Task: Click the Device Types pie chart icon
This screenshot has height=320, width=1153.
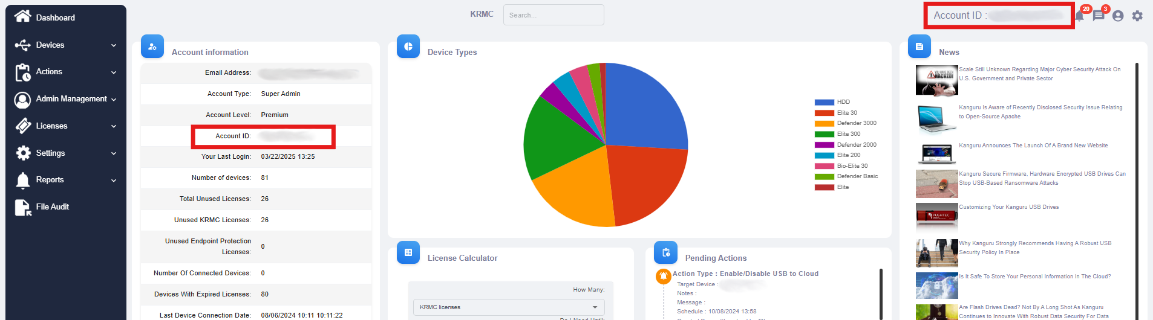Action: tap(408, 46)
